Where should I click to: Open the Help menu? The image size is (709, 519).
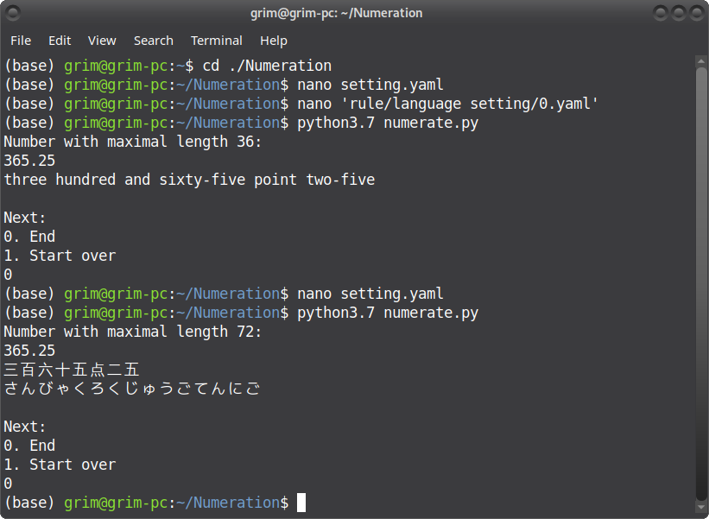coord(274,41)
